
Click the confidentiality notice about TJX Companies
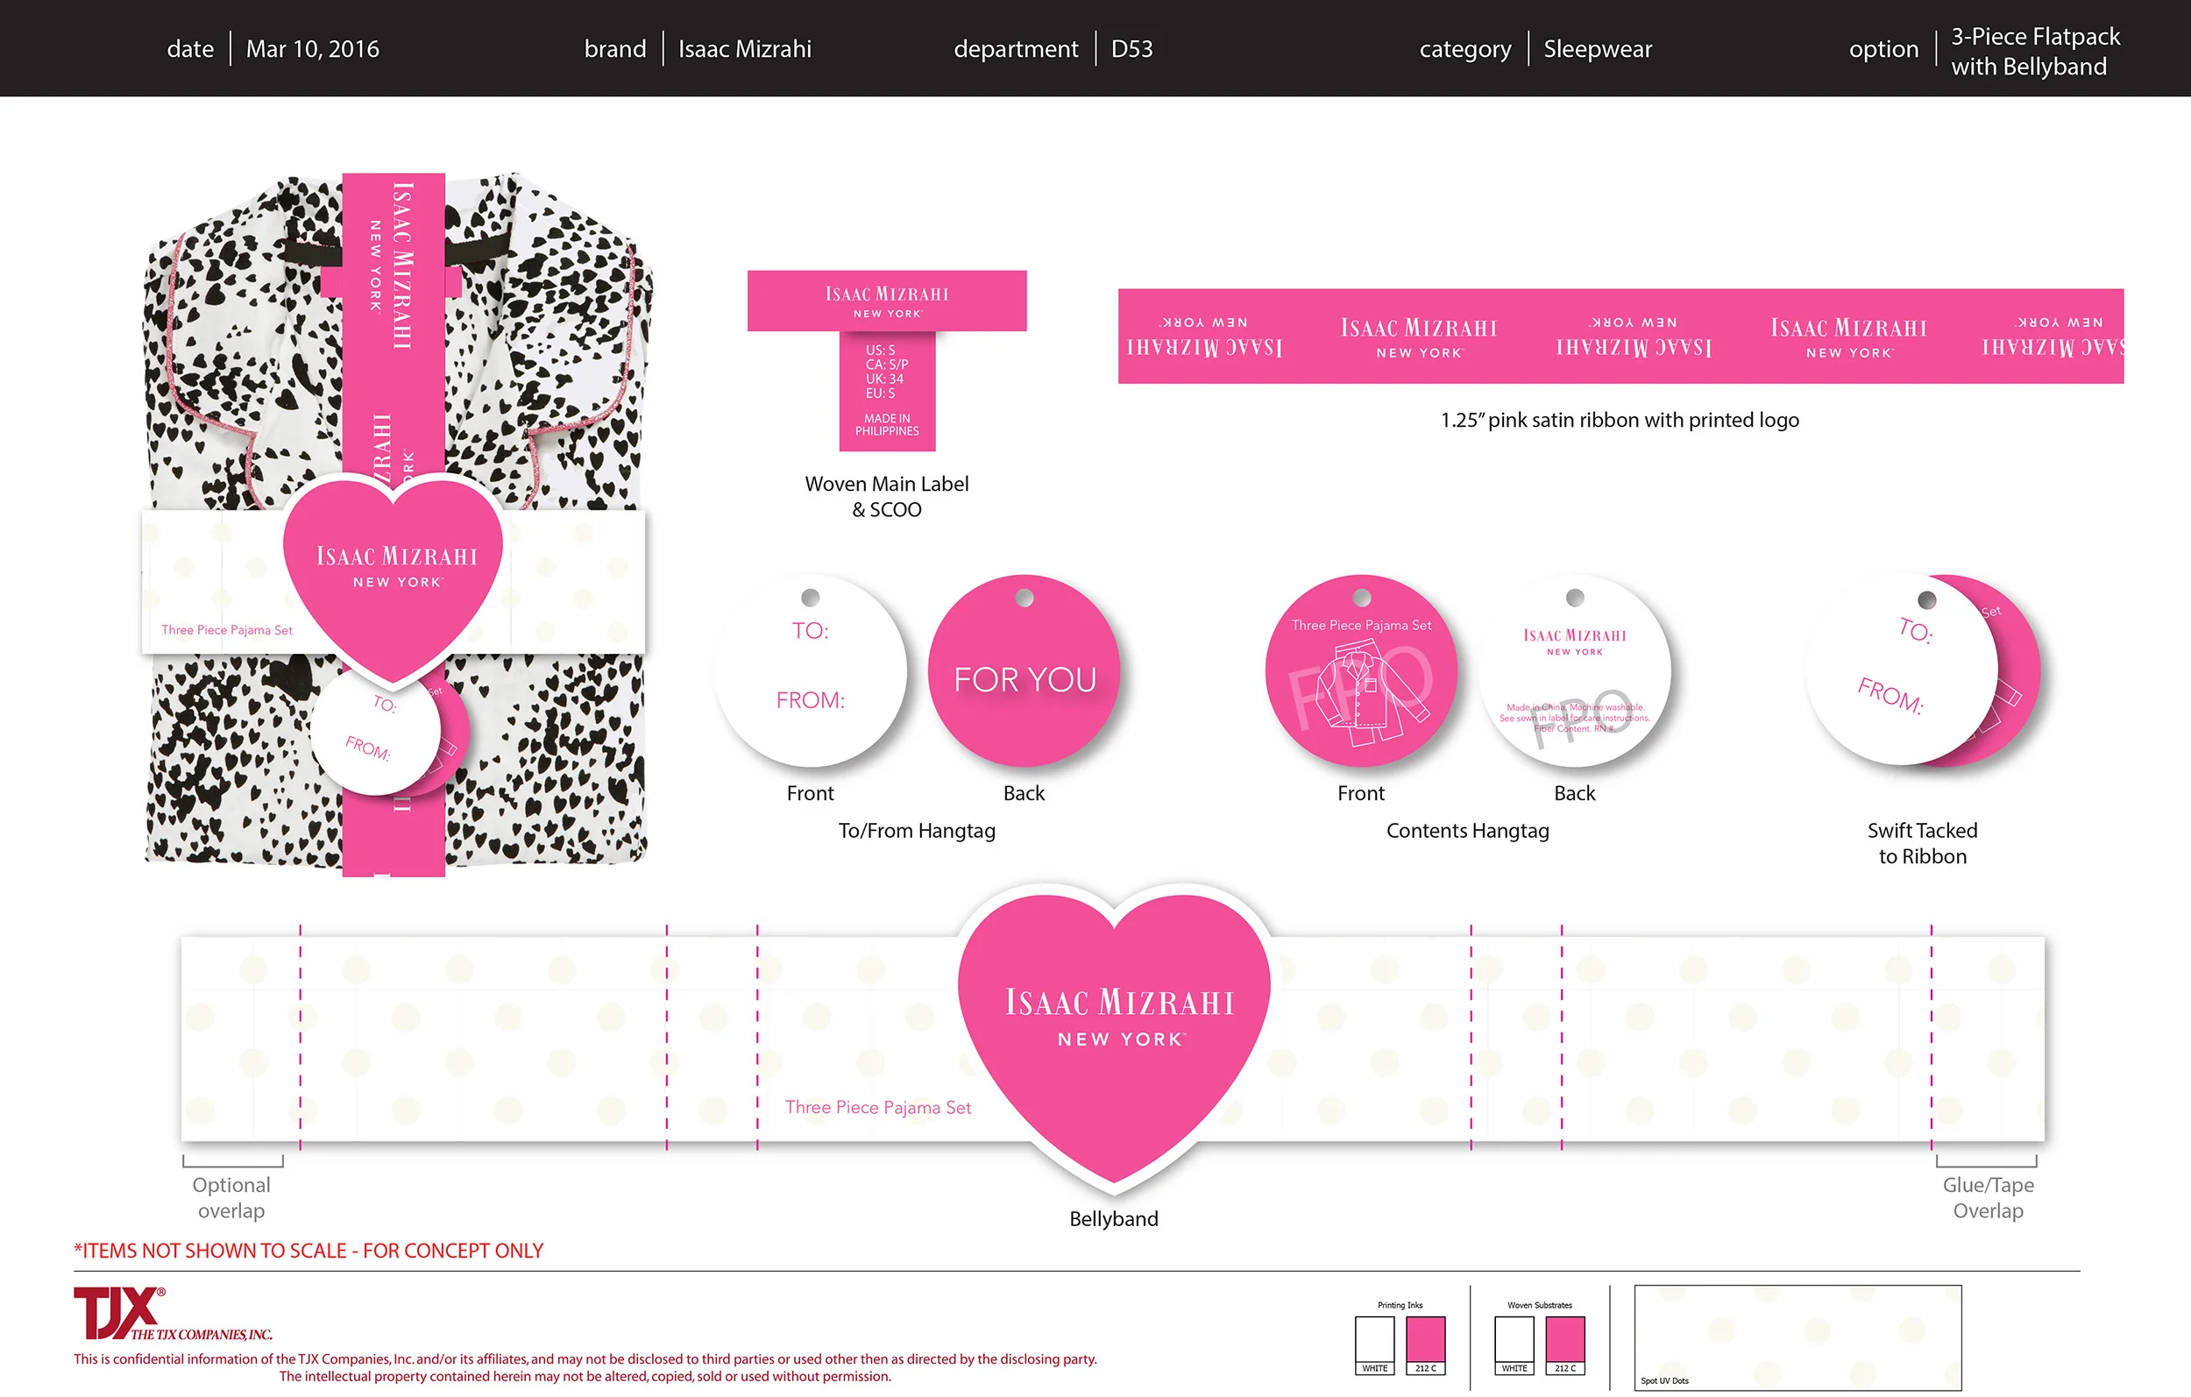585,1358
